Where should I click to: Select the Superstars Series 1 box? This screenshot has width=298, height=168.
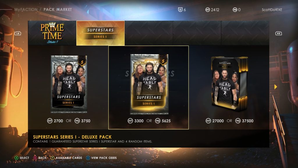[x=230, y=84]
